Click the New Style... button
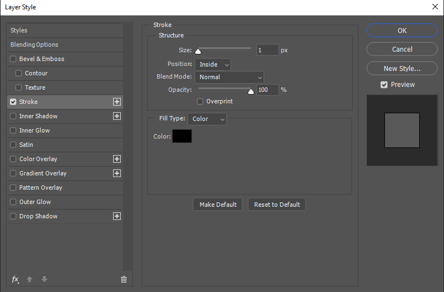 (x=402, y=68)
